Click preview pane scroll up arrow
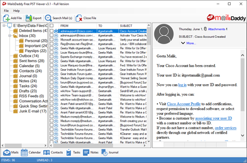The width and height of the screenshot is (247, 163). click(x=242, y=55)
